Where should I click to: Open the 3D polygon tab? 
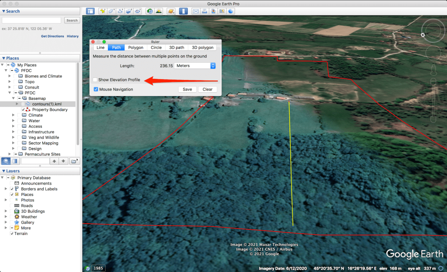pyautogui.click(x=203, y=47)
